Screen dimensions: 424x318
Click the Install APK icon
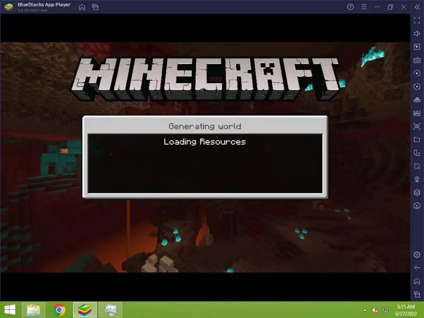click(417, 113)
